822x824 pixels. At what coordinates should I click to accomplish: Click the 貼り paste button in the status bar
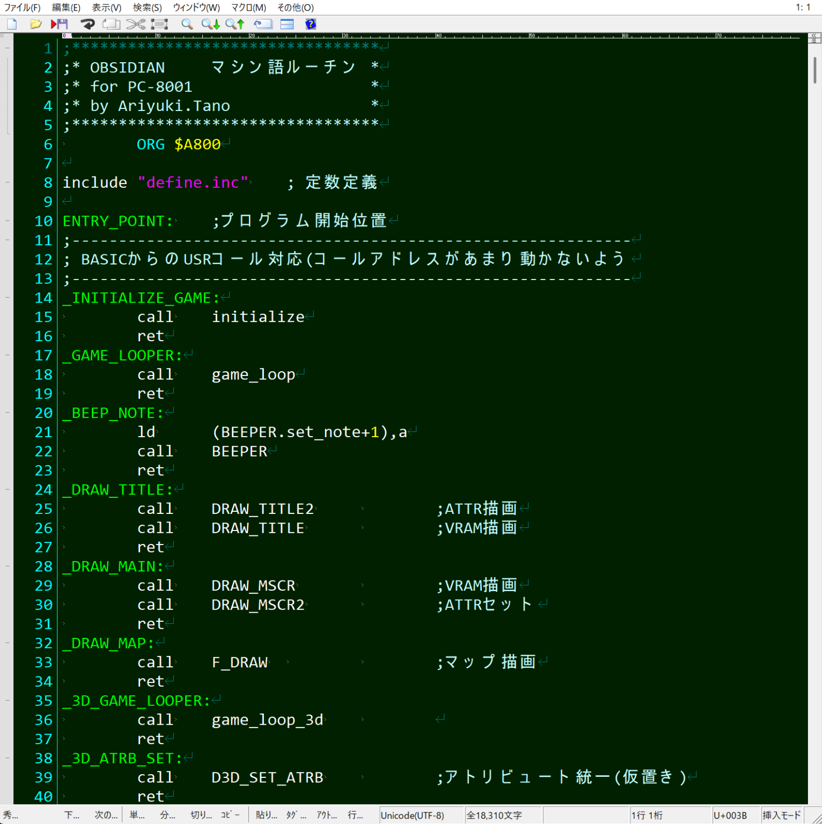[x=266, y=815]
